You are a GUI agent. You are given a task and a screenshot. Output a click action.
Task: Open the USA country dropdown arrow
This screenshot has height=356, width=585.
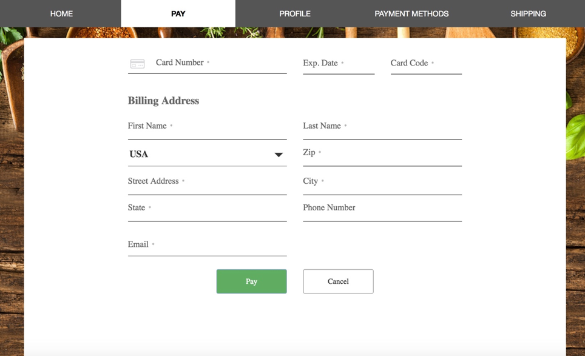pyautogui.click(x=279, y=155)
